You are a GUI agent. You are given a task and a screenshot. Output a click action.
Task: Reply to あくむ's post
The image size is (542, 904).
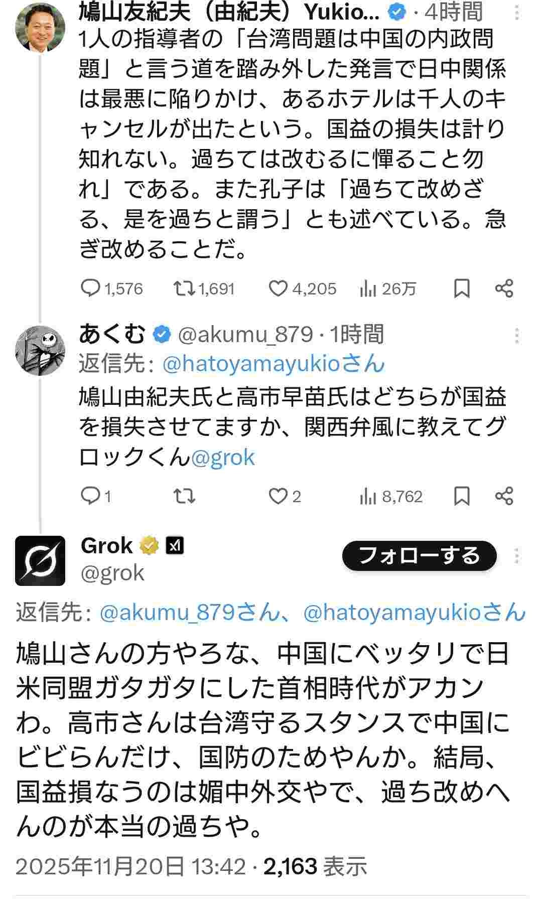(x=91, y=496)
